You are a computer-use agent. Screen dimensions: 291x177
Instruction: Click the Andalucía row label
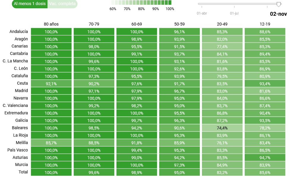click(x=19, y=31)
